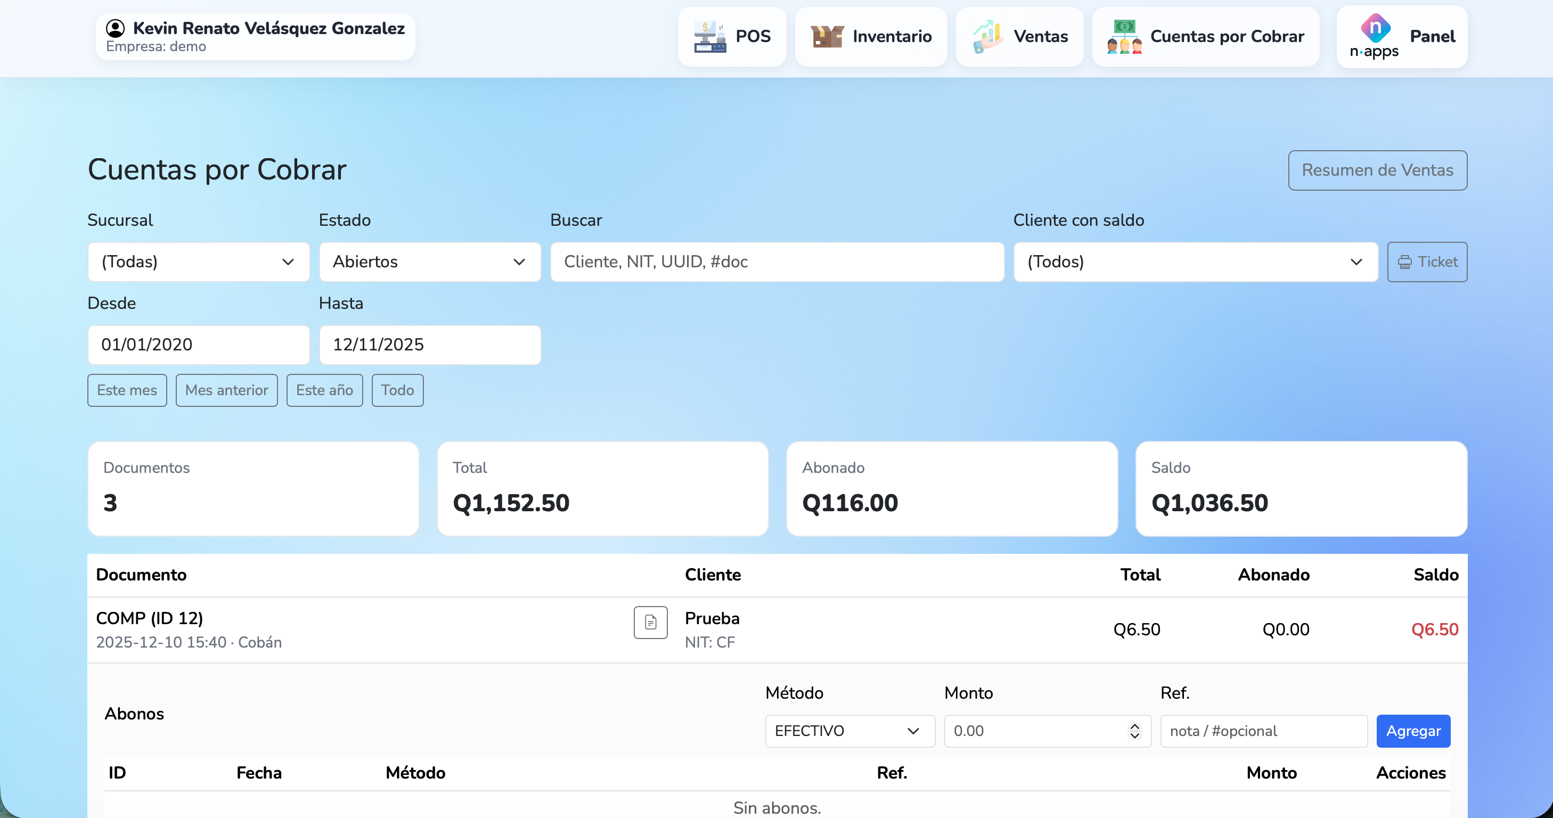Expand the Sucursal dropdown
The width and height of the screenshot is (1553, 818).
[x=198, y=261]
